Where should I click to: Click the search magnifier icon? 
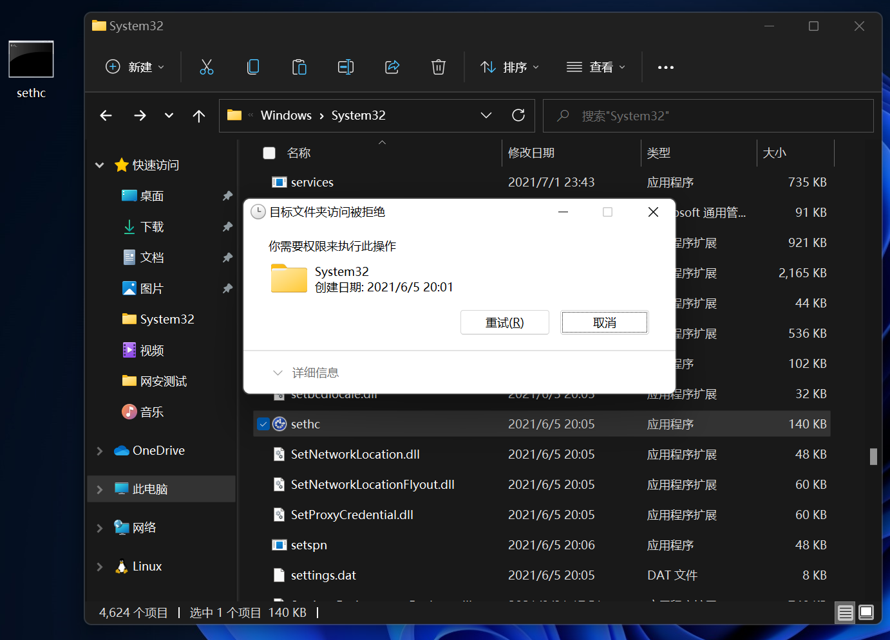point(563,116)
